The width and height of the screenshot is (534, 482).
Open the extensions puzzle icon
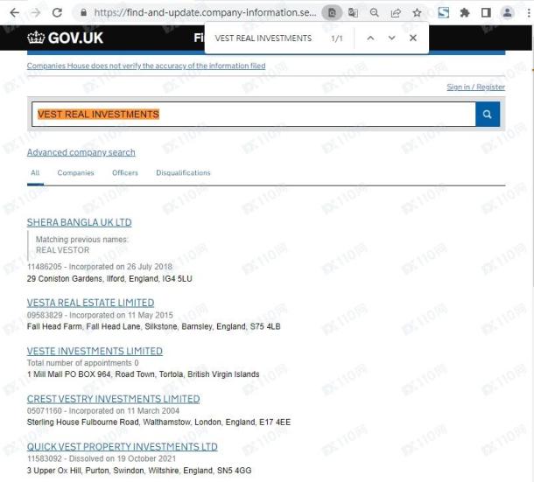click(x=465, y=13)
